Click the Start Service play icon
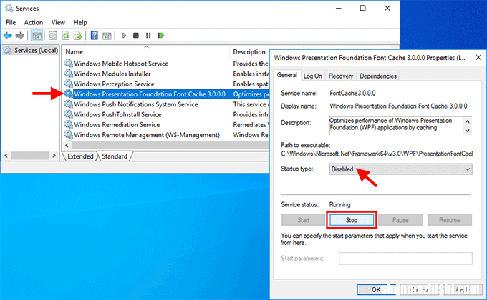This screenshot has width=487, height=300. (124, 35)
